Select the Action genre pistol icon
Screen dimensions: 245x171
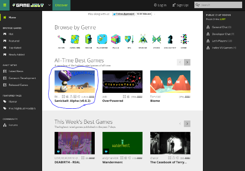(61, 39)
